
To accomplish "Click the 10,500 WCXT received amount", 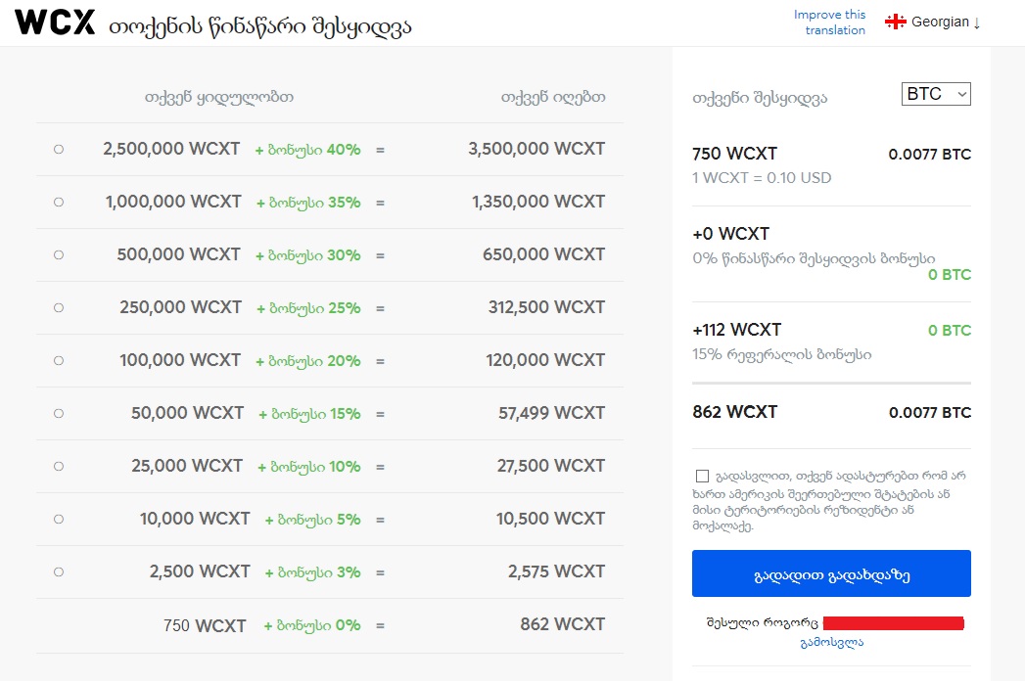I will (550, 519).
